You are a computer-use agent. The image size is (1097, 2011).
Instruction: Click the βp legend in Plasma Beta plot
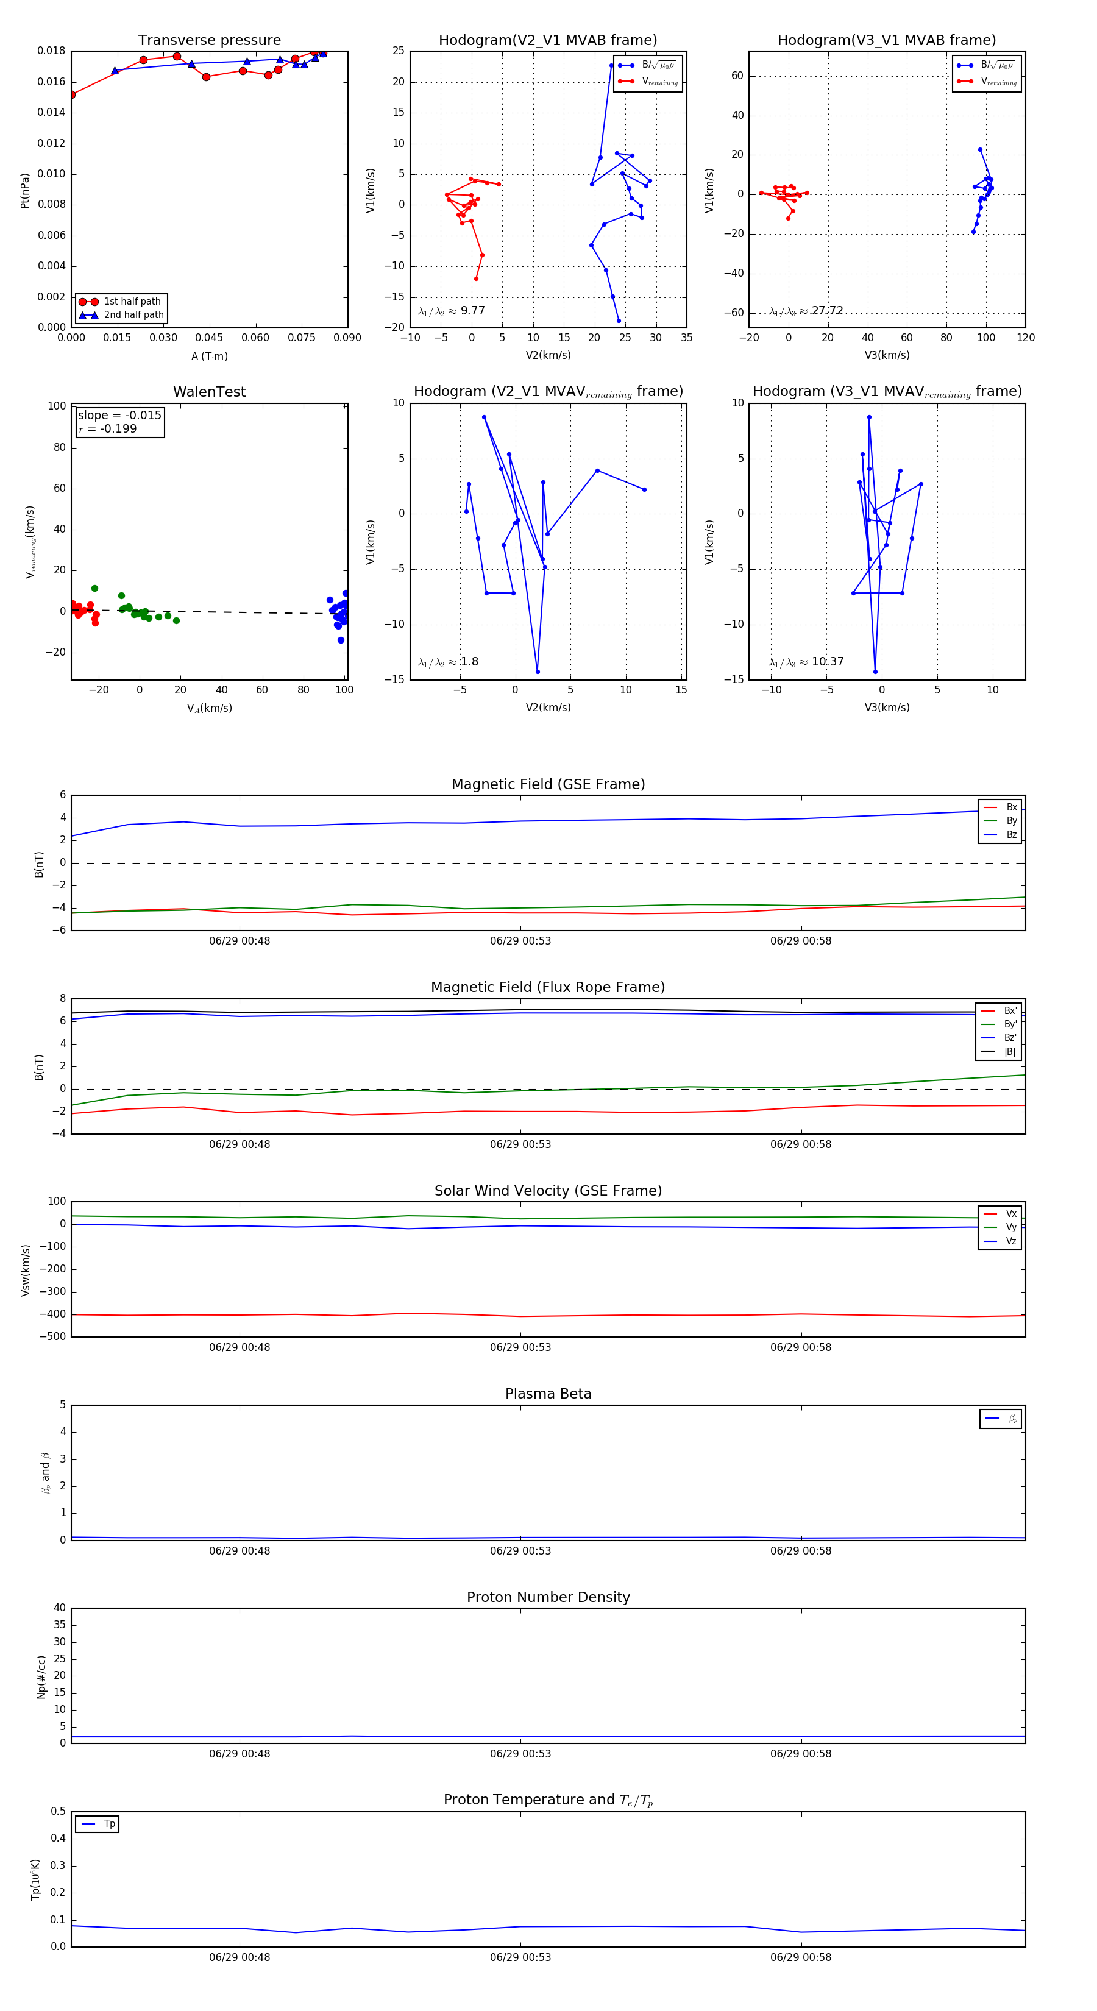[x=1001, y=1419]
